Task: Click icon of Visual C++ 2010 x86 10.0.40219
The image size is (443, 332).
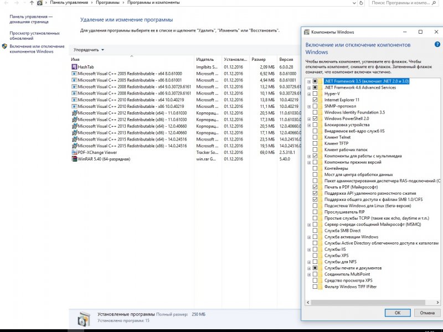Action: [74, 106]
